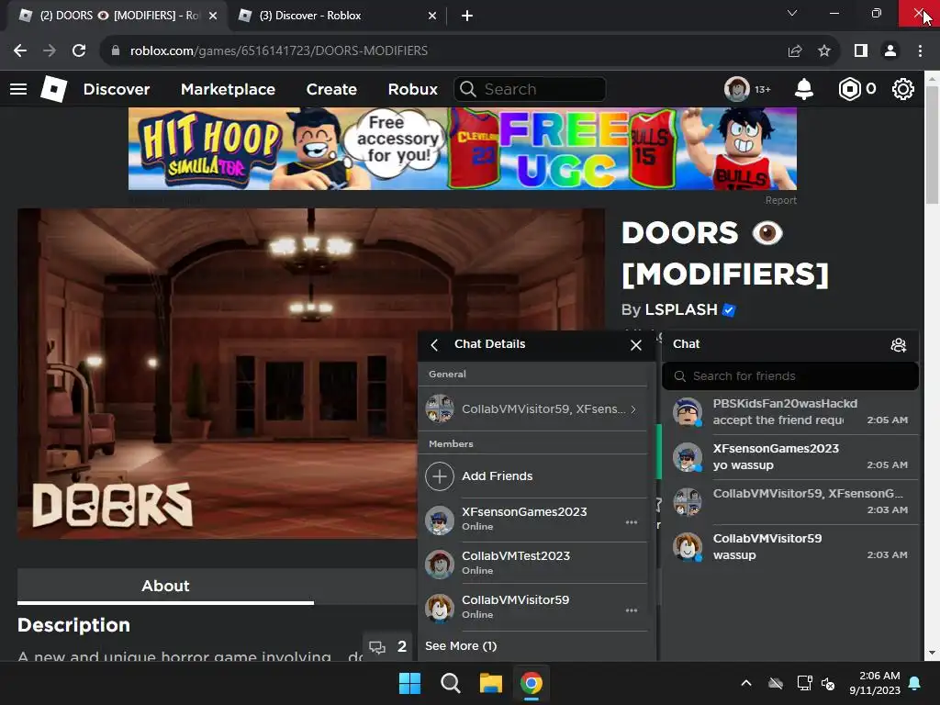This screenshot has height=705, width=940.
Task: Close the DOORS [MODIFIERS] tab
Action: coord(212,16)
